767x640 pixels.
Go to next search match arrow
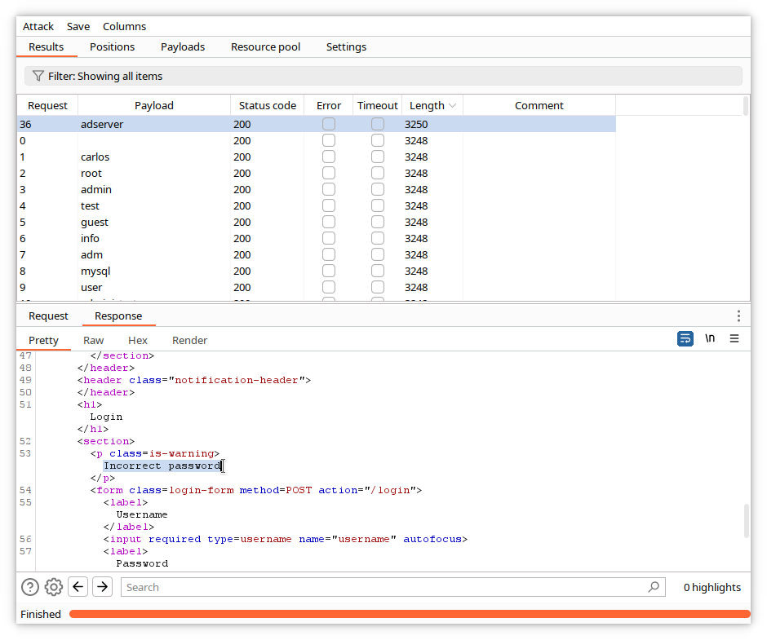coord(102,587)
